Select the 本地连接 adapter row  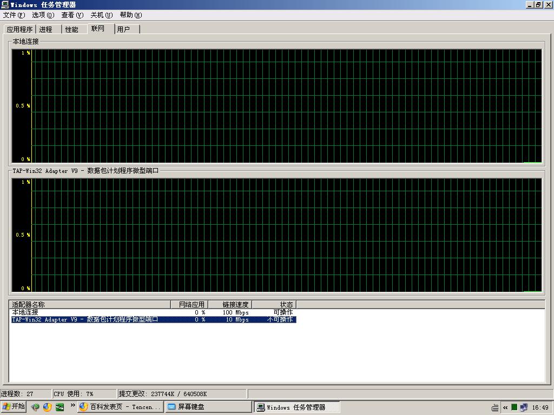[153, 312]
